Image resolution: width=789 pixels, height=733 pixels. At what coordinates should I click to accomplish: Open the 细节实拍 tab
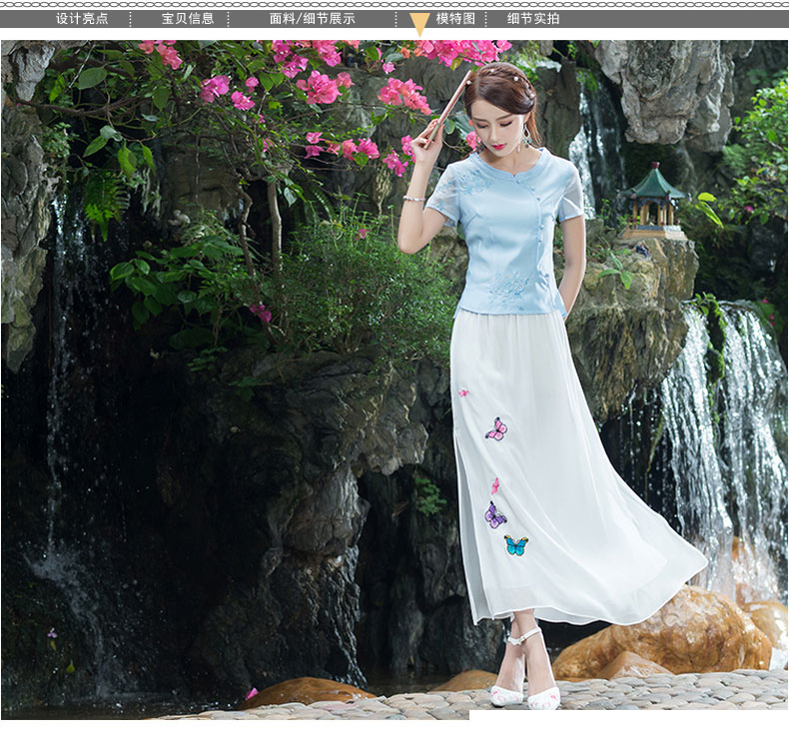coord(533,18)
